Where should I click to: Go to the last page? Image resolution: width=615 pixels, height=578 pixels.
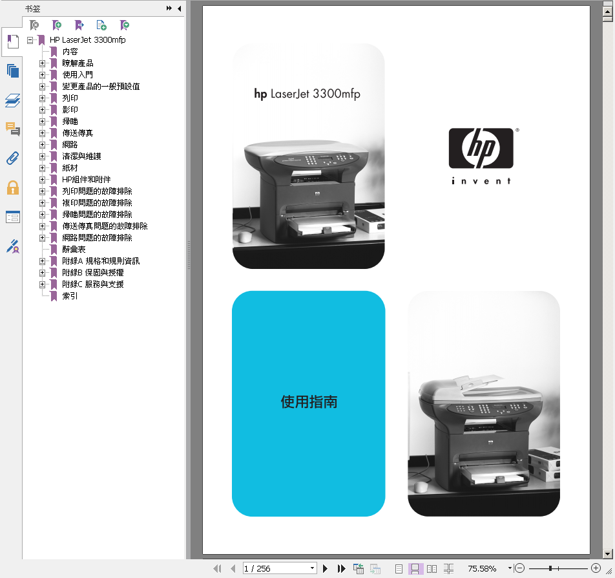point(341,568)
